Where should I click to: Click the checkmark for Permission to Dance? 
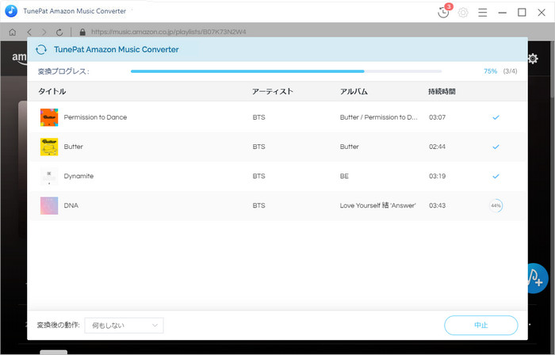496,117
